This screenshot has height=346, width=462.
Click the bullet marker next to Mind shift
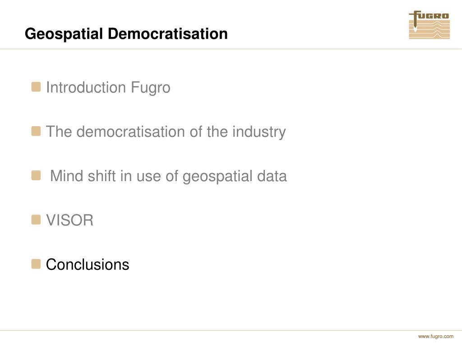point(36,176)
